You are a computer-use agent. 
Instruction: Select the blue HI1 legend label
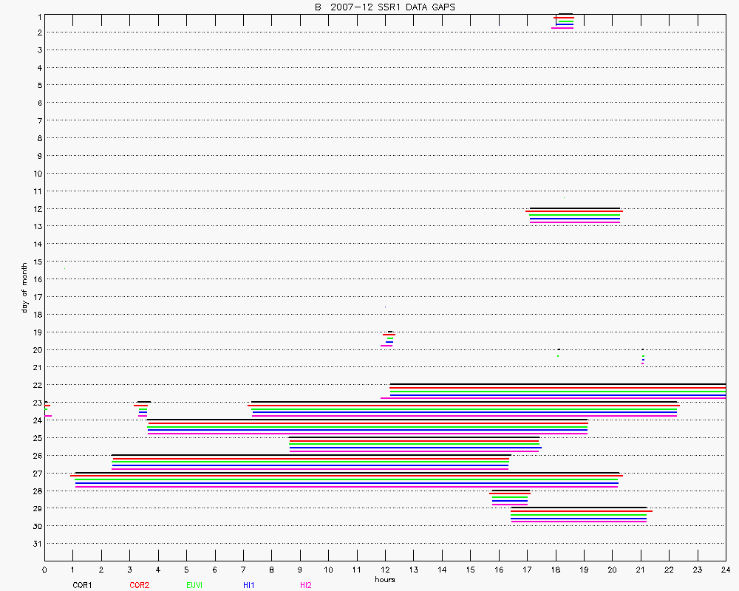point(249,585)
